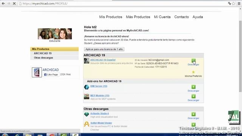Click the Artlantis Studio gem icon
Screen dimensions: 242x136
[x=87, y=114]
